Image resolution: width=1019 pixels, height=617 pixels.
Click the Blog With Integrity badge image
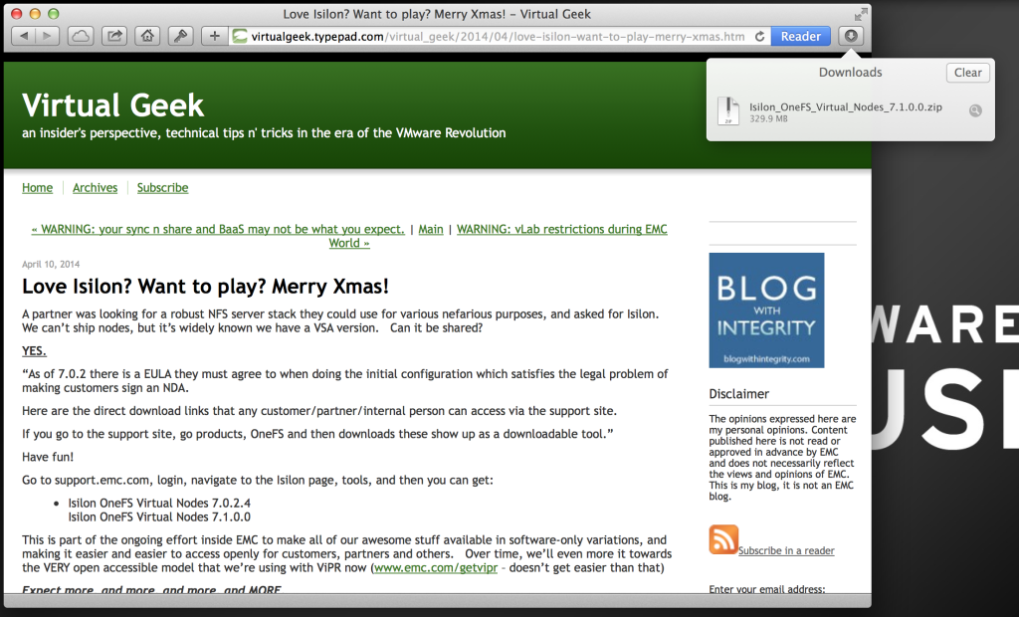766,310
